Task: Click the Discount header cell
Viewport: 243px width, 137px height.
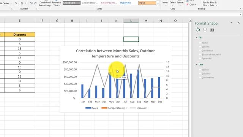Action: [x=19, y=35]
